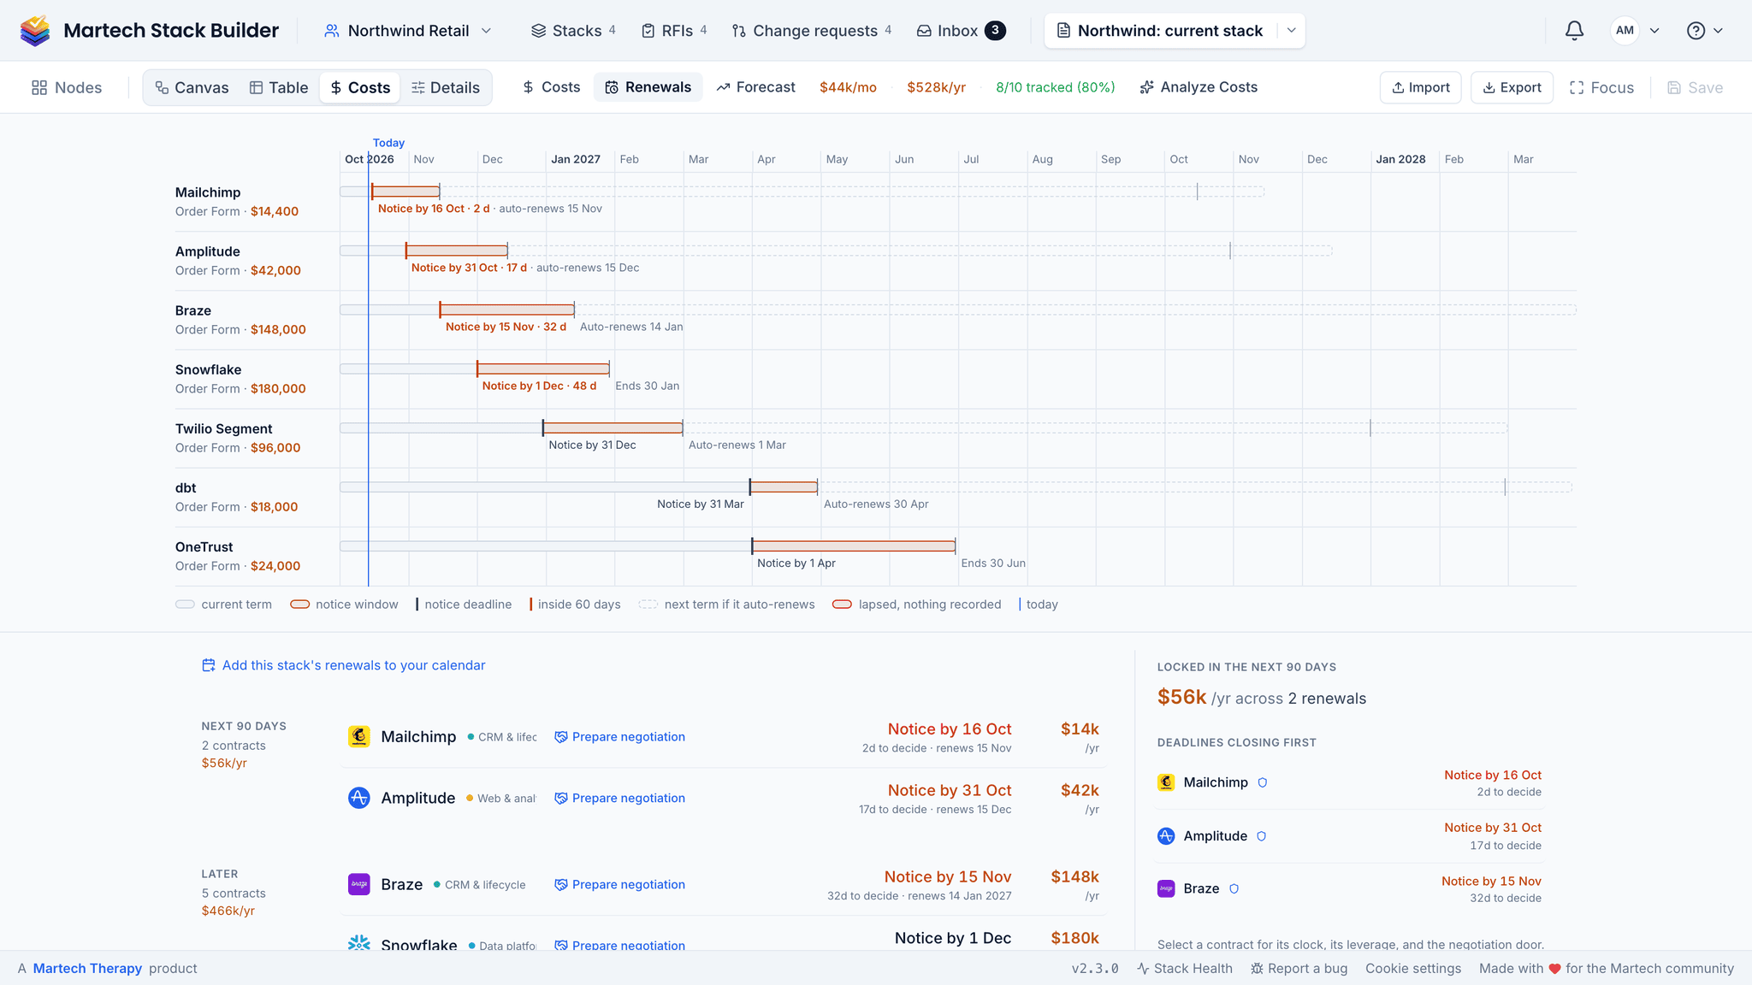The width and height of the screenshot is (1752, 985).
Task: Add this stack's renewals to your calendar
Action: pos(343,665)
